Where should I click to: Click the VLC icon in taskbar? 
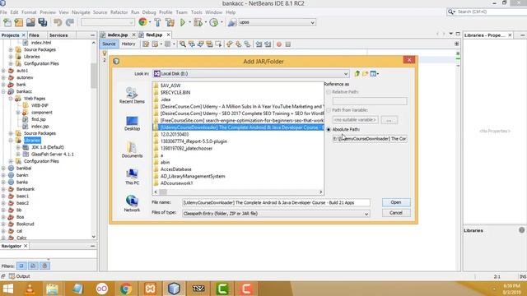[30, 289]
